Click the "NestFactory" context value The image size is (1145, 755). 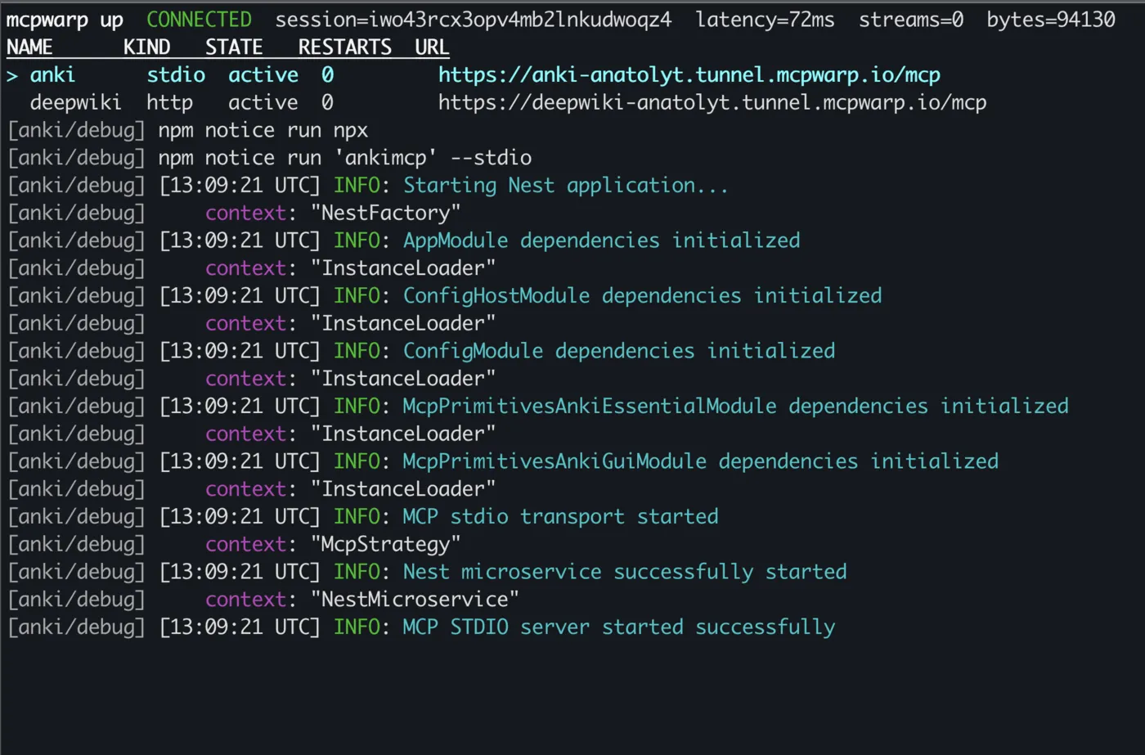point(386,213)
